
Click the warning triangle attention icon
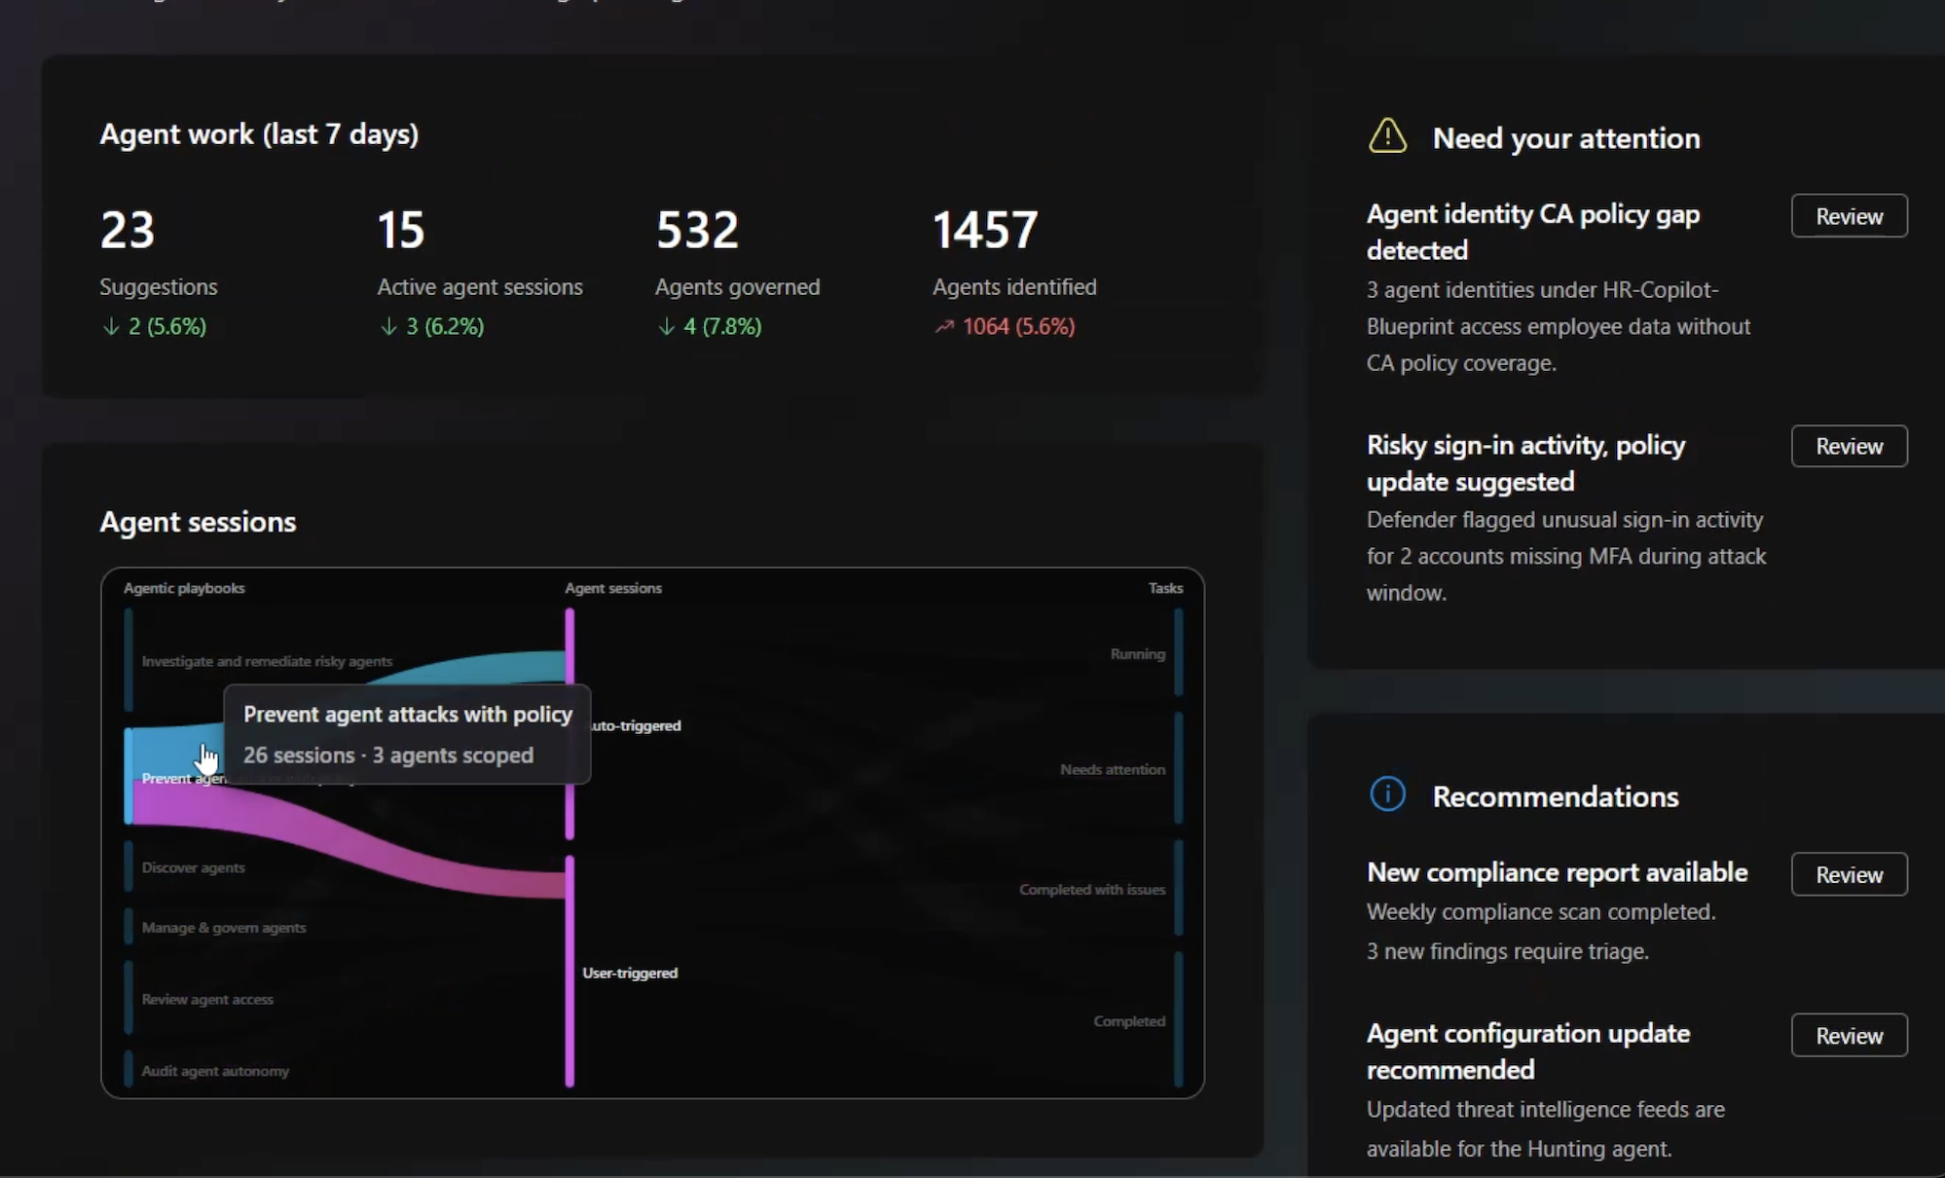1387,136
